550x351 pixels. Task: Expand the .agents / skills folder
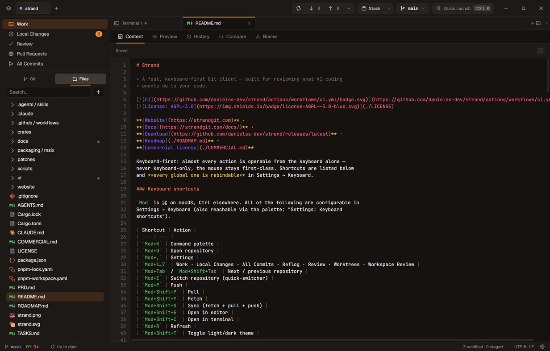[55, 104]
